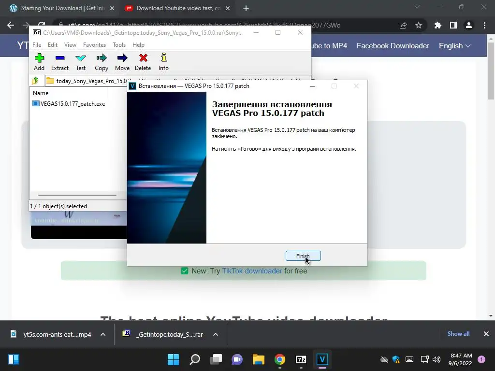
Task: Switch to the Starting Your Download tab
Action: point(62,8)
